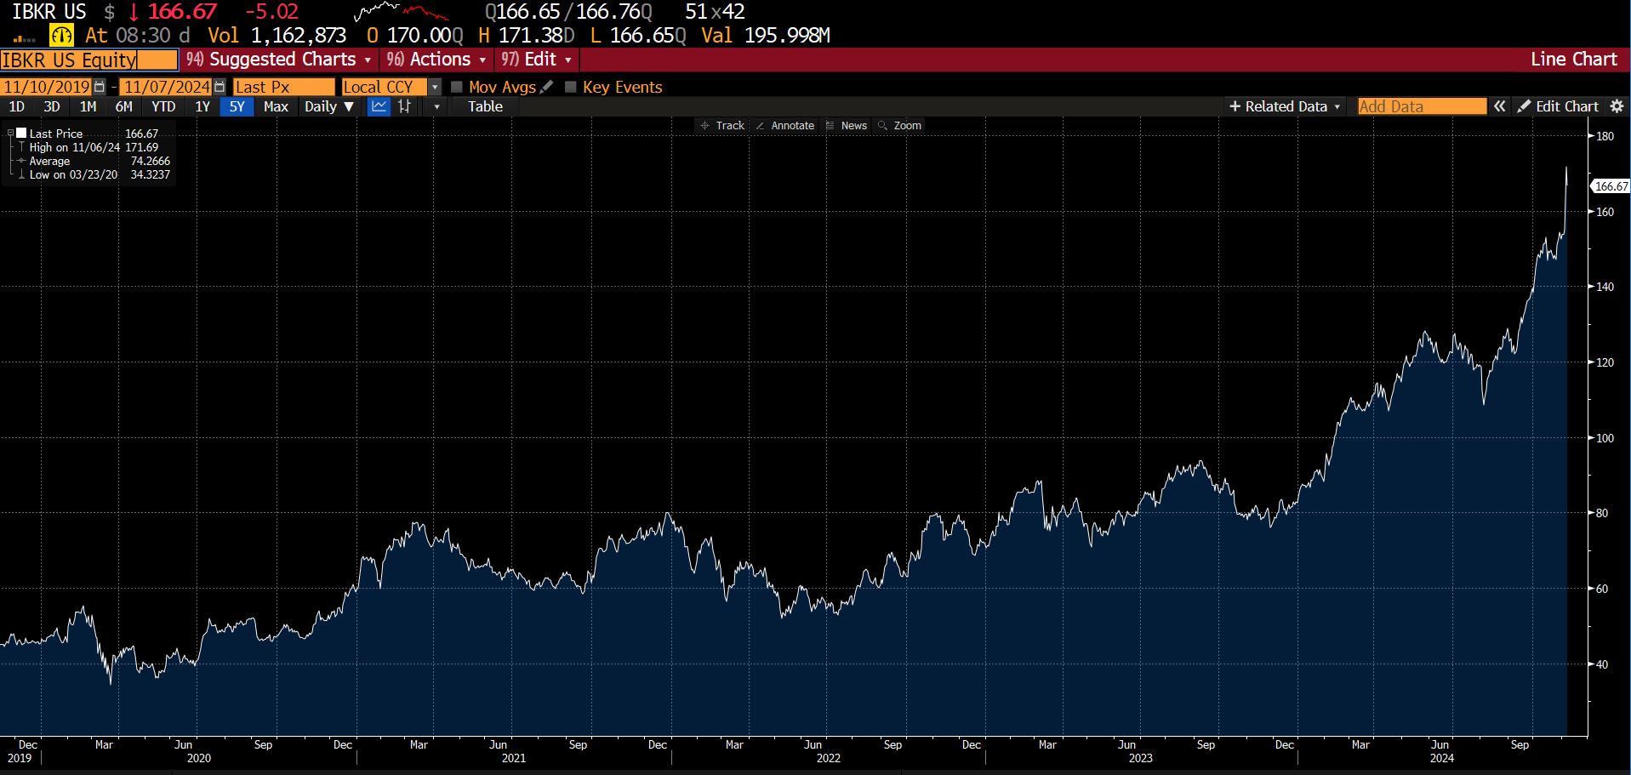Open the end date calendar picker
Image resolution: width=1631 pixels, height=775 pixels.
pos(220,87)
